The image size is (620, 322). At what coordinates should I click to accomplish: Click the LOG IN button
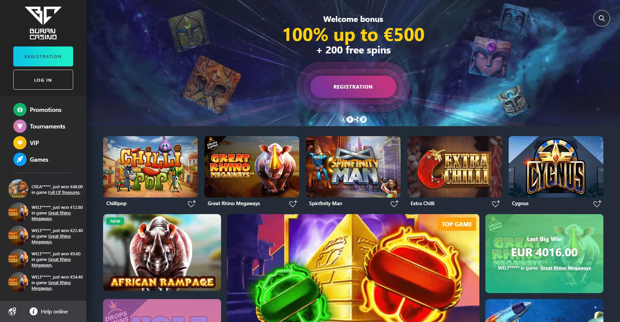(x=43, y=80)
